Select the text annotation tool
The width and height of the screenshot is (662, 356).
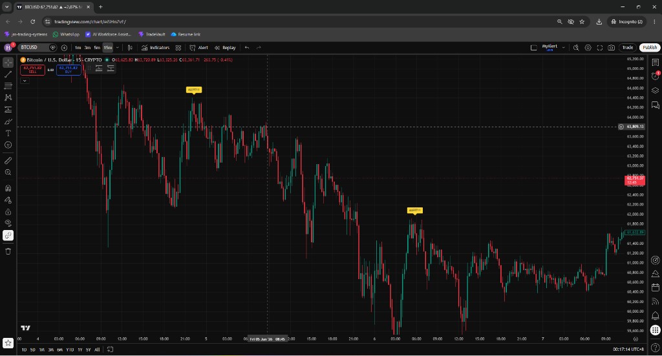[x=8, y=133]
